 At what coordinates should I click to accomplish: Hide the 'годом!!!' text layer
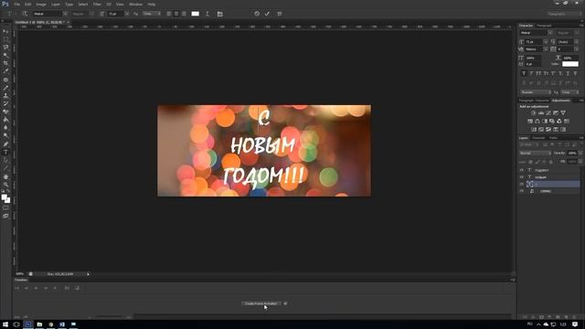coord(522,170)
